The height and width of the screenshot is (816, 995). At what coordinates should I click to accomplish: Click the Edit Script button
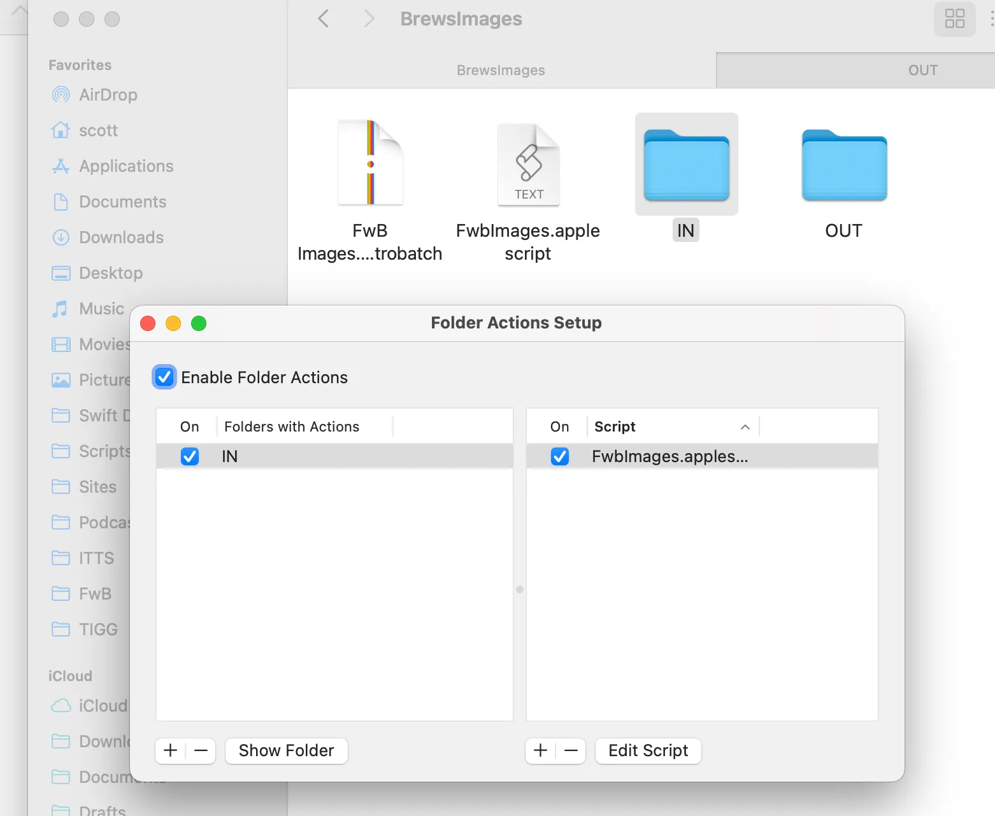point(648,750)
